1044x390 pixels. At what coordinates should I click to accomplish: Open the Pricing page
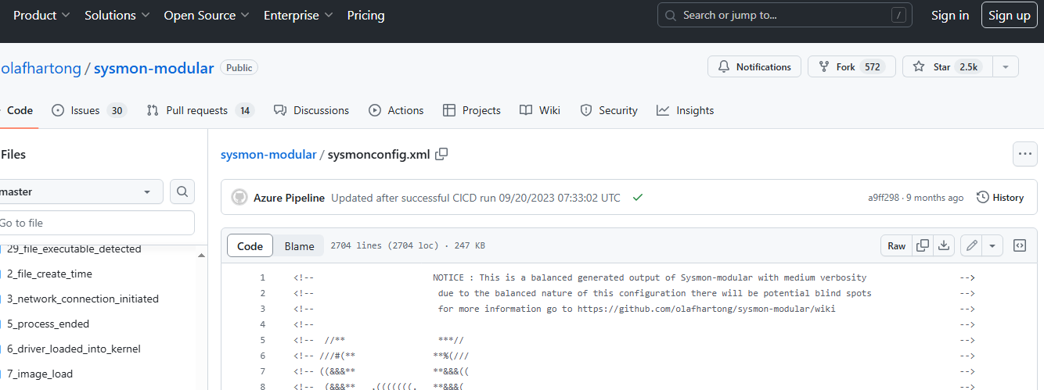click(x=365, y=15)
